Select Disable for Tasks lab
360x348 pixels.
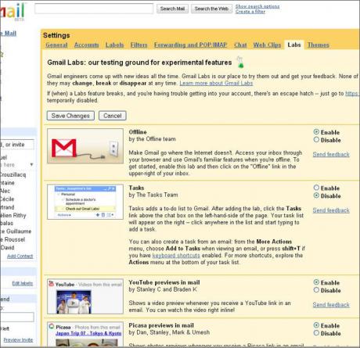click(x=316, y=196)
